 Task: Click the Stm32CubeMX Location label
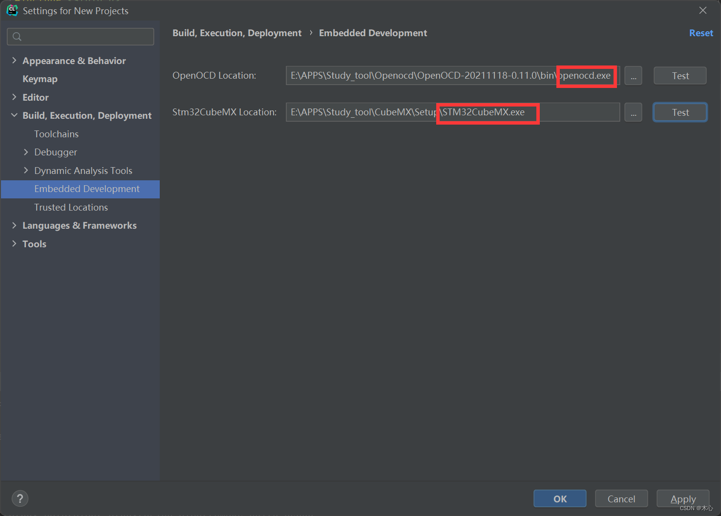point(224,112)
